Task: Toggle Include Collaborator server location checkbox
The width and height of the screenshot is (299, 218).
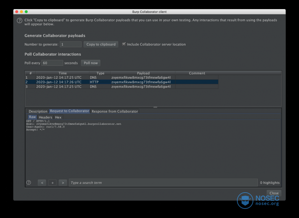Action: pos(124,44)
